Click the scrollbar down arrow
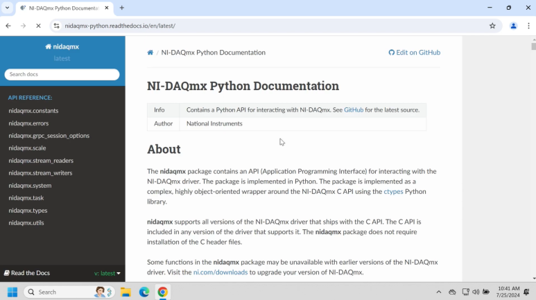The width and height of the screenshot is (536, 300). coord(534,279)
